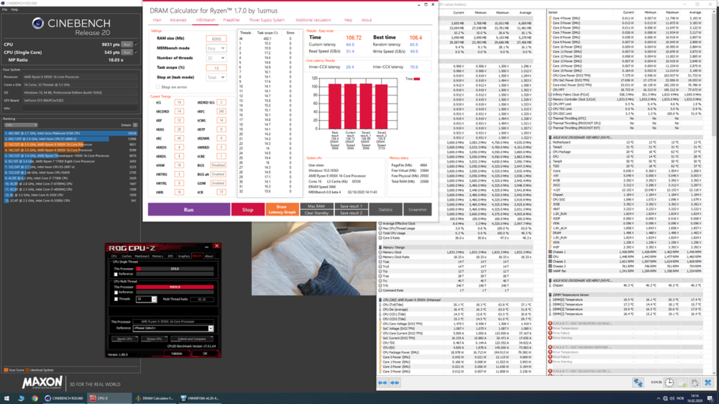Check CPU-Z Single Thread Reference checkbox
Image resolution: width=719 pixels, height=404 pixels.
(x=116, y=274)
